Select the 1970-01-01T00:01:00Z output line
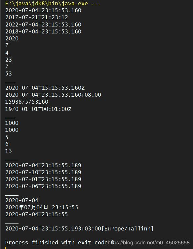 point(38,109)
